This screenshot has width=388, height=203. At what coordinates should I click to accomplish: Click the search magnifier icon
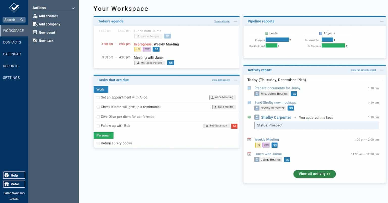tap(21, 20)
